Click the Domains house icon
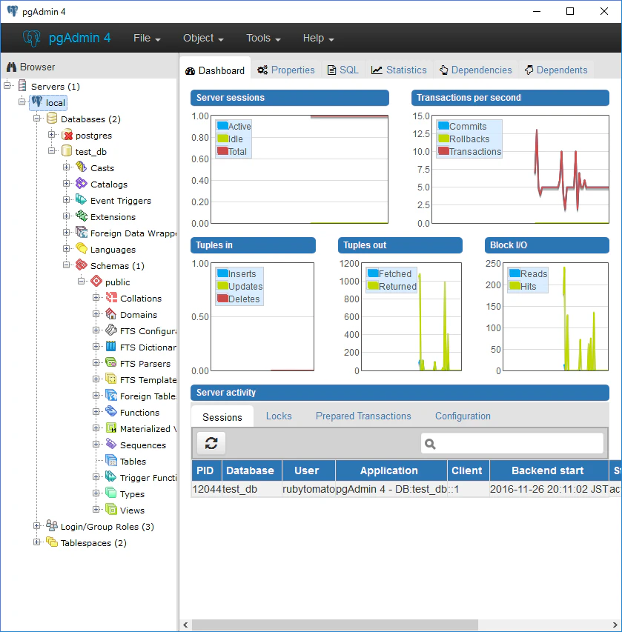 click(x=111, y=314)
